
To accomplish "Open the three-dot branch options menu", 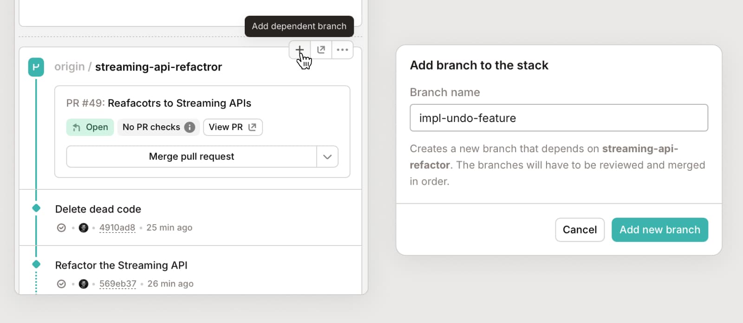I will [x=342, y=50].
